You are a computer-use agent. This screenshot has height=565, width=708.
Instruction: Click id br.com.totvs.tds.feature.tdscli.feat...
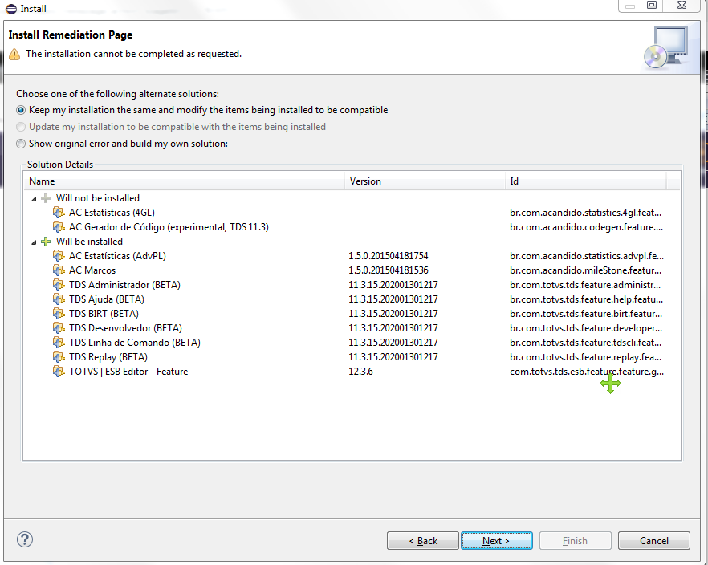coord(586,343)
